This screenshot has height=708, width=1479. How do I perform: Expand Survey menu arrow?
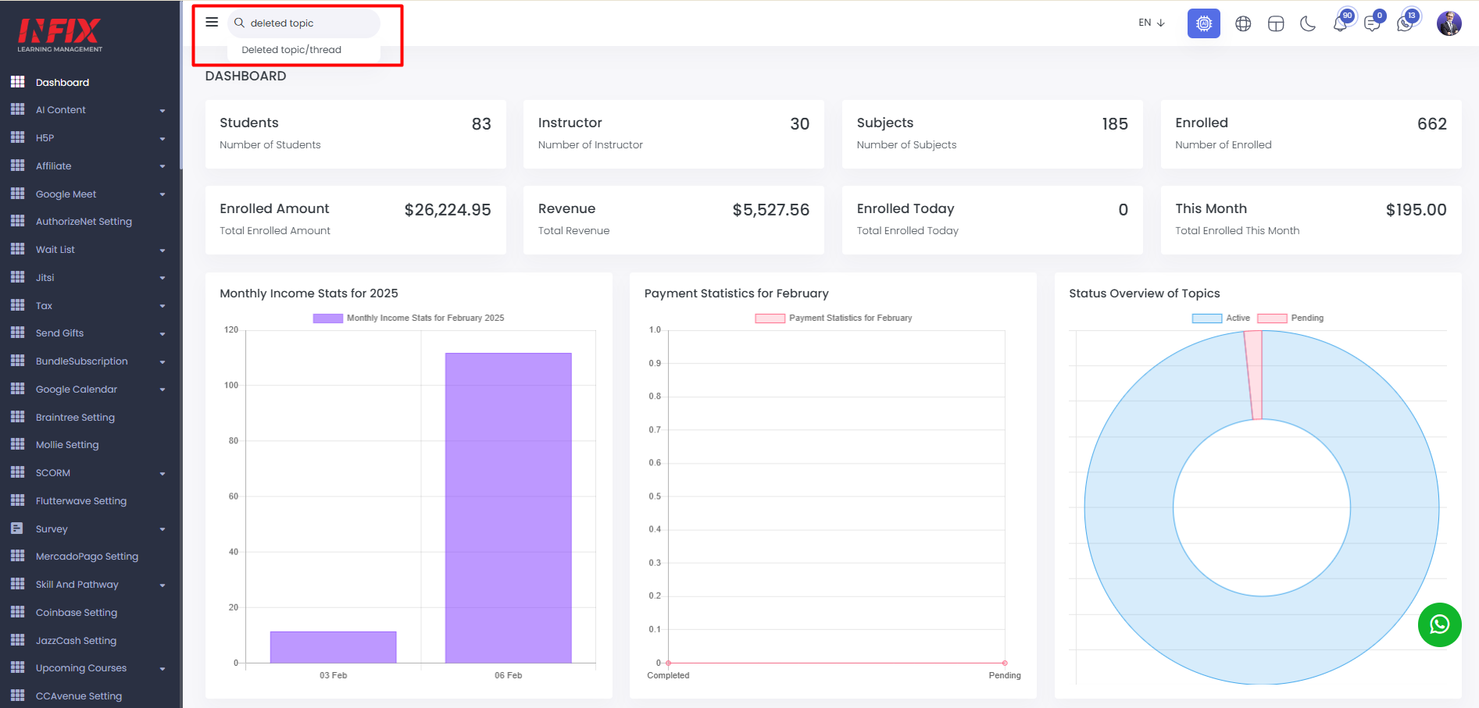tap(163, 529)
